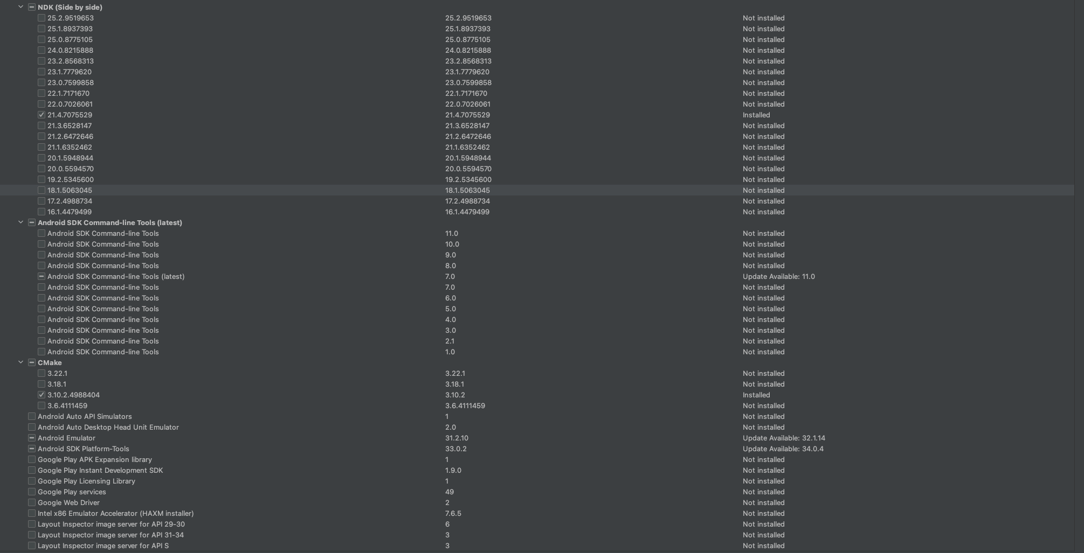Uncheck installed NDK 21.4.7075529
The height and width of the screenshot is (553, 1084).
pyautogui.click(x=42, y=115)
